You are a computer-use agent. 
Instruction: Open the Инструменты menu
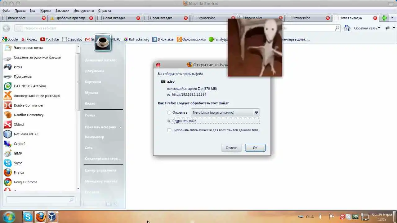[84, 11]
